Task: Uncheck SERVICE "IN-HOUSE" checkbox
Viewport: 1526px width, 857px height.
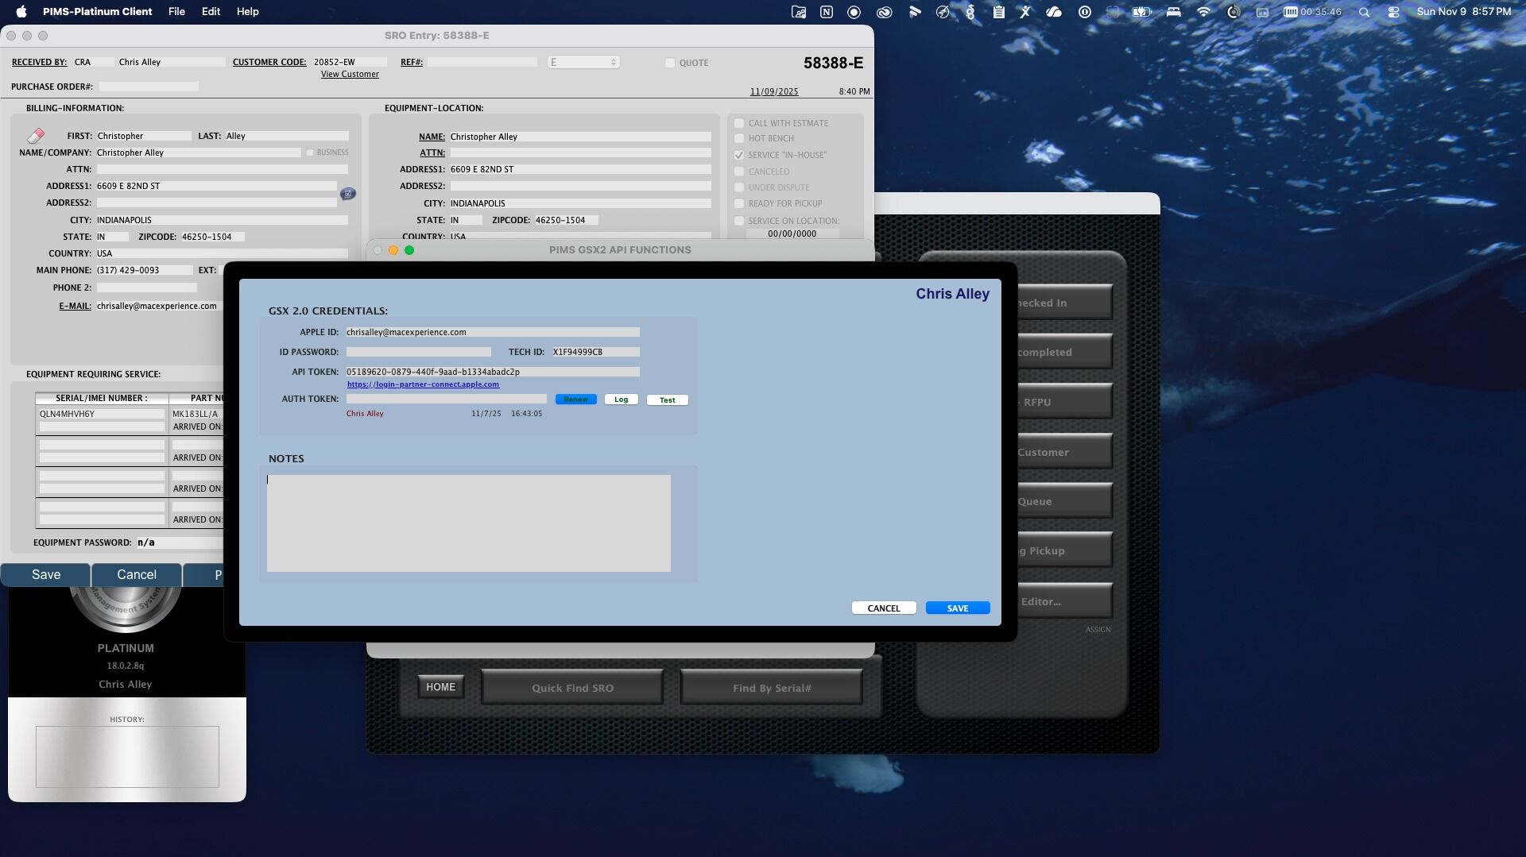Action: click(x=739, y=155)
